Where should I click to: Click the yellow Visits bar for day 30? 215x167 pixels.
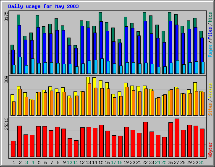(195, 99)
